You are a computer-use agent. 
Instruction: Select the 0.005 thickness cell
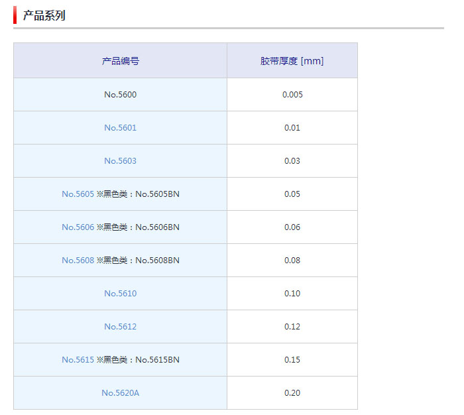pos(292,94)
